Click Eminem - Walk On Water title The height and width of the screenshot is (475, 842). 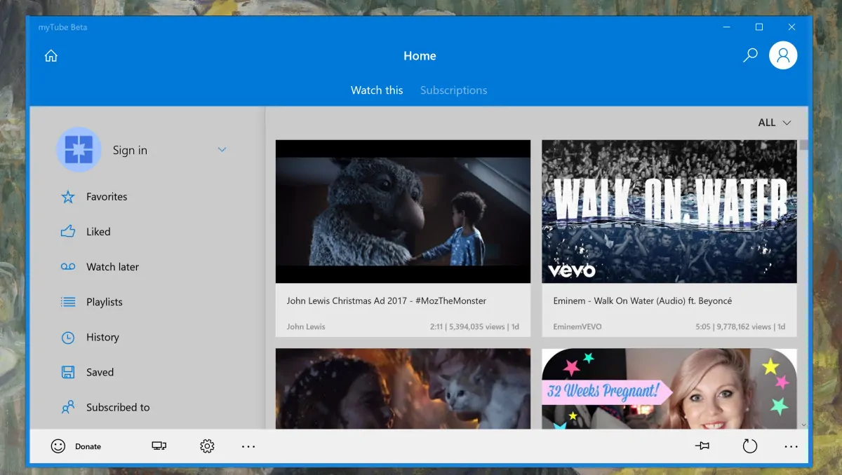642,301
